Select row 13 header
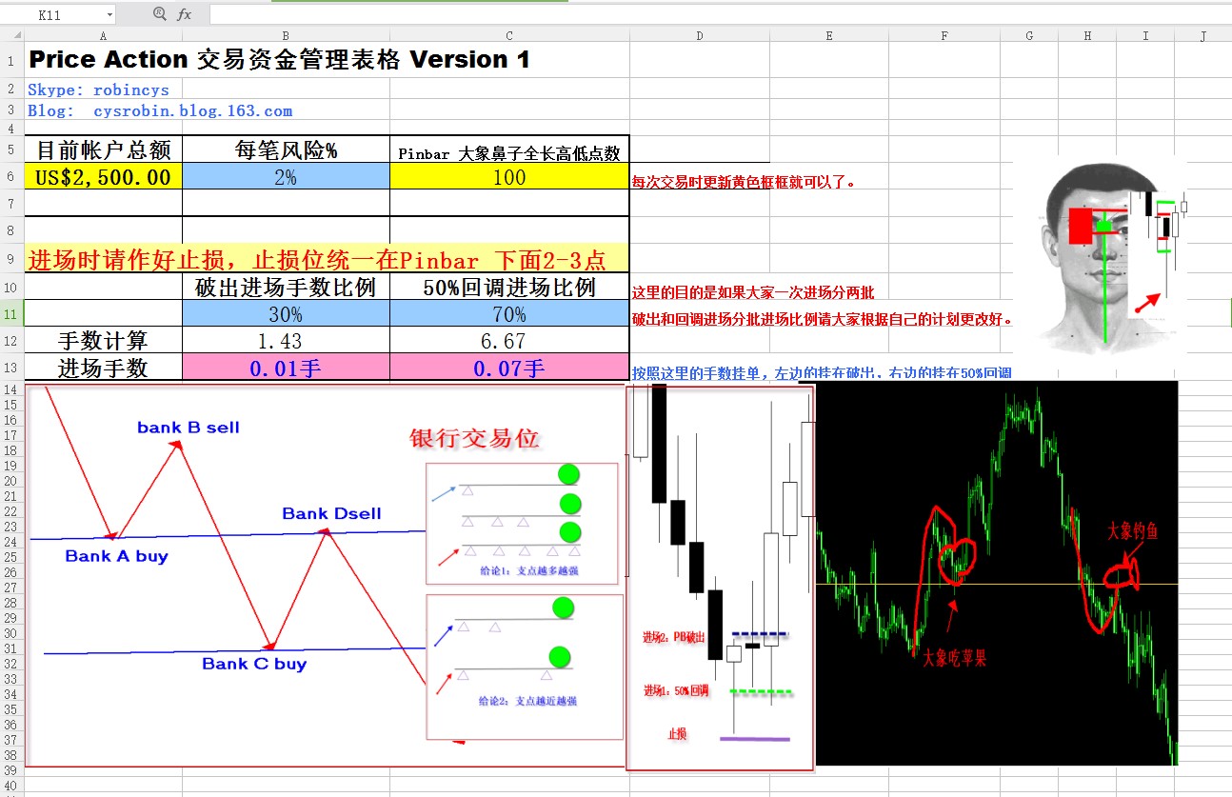The height and width of the screenshot is (797, 1232). point(11,368)
